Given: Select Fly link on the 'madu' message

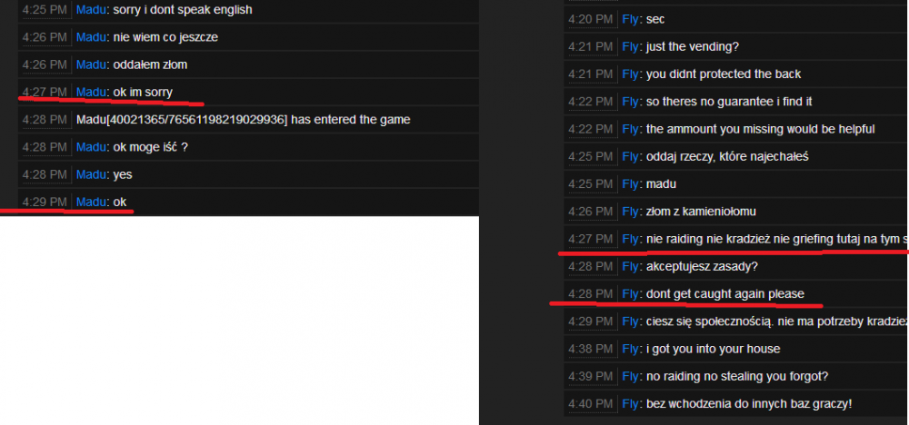Looking at the screenshot, I should tap(630, 184).
